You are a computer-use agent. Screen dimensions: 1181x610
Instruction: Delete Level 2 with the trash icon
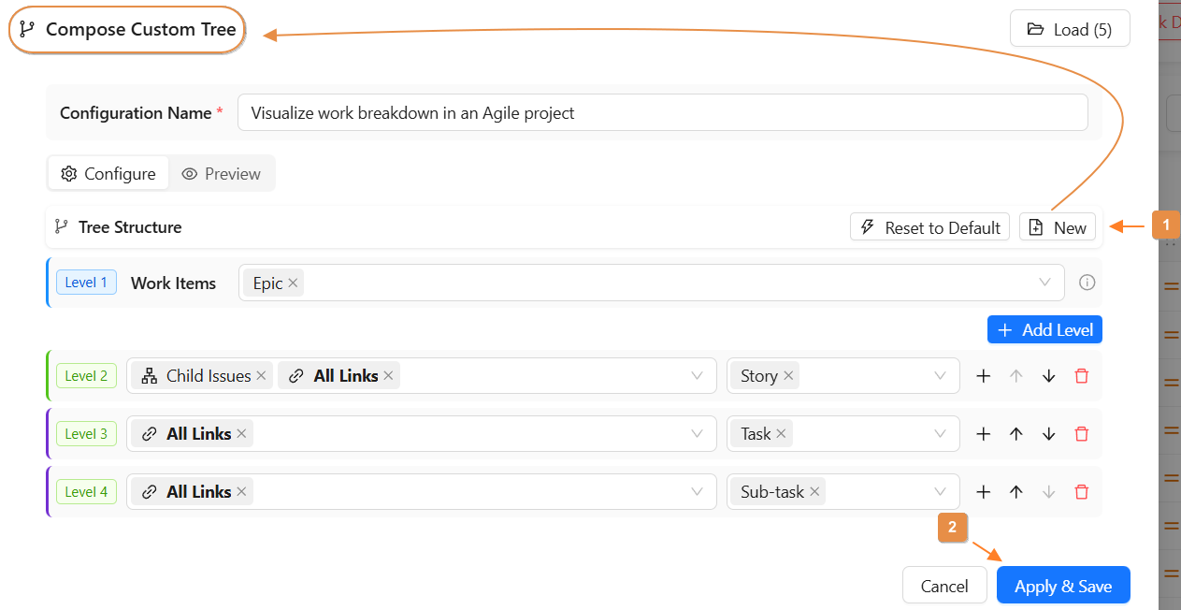(1082, 376)
